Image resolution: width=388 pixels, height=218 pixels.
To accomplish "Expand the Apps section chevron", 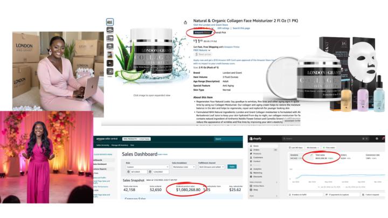I will tap(276, 196).
